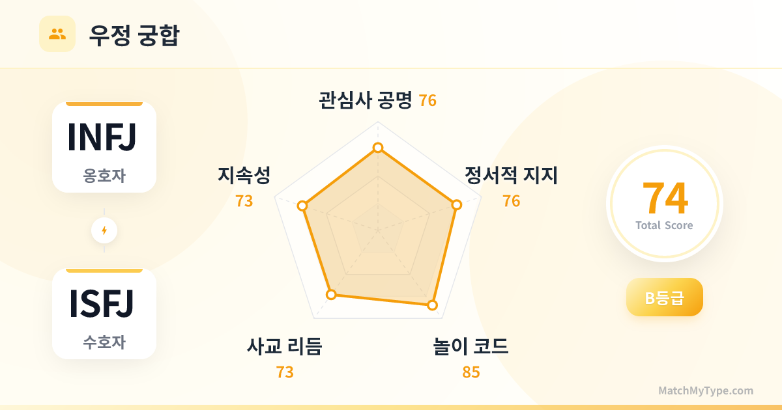782x410 pixels.
Task: Click the 74 Total Score circle
Action: (665, 204)
